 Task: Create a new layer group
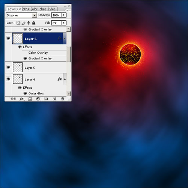(46, 99)
